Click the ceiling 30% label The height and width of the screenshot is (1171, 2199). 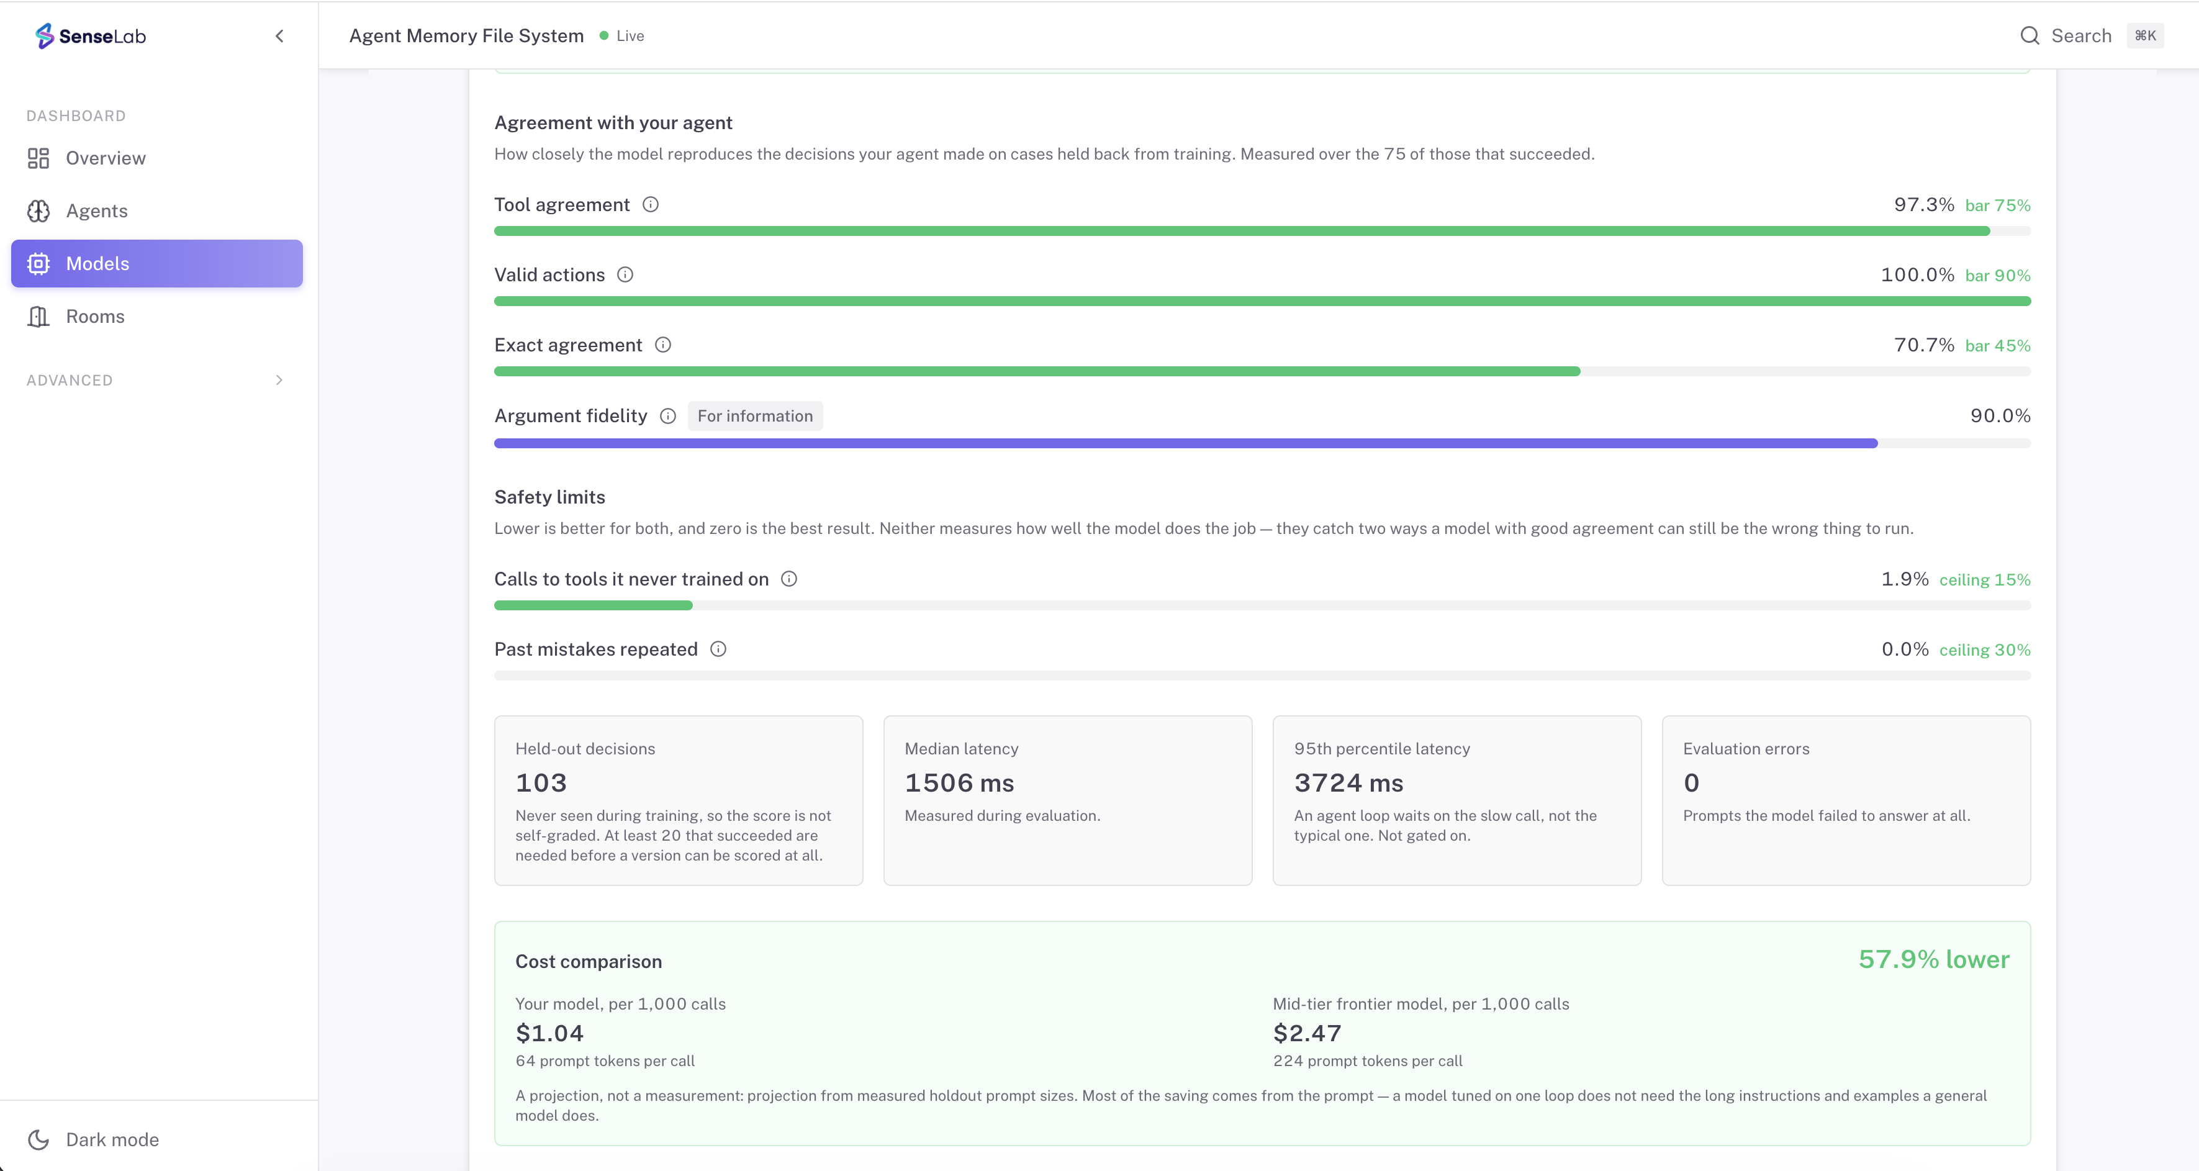click(x=1985, y=649)
